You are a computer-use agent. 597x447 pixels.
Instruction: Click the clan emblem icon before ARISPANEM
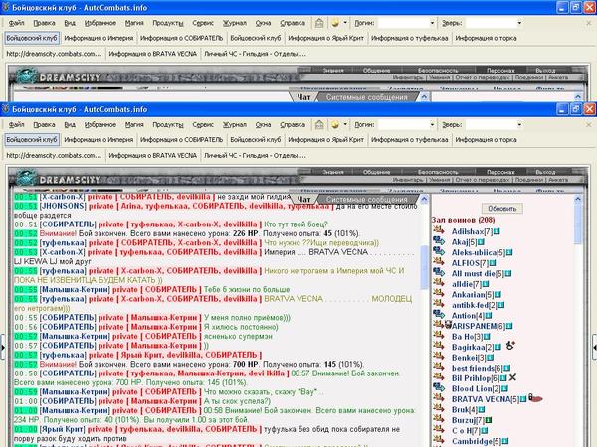point(448,325)
